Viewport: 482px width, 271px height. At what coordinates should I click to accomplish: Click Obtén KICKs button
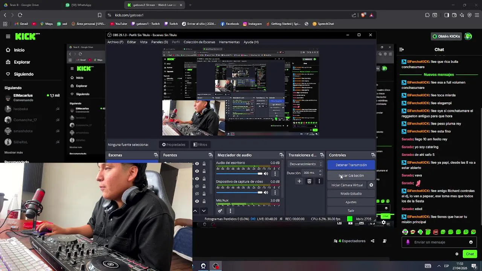click(447, 37)
